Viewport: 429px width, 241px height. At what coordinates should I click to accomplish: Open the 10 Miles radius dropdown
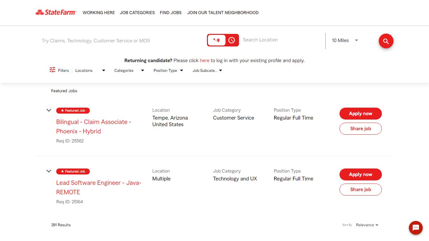coord(345,40)
